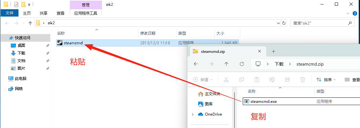Image resolution: width=360 pixels, height=128 pixels.
Task: Open the 新建 new item dropdown
Action: click(x=203, y=80)
